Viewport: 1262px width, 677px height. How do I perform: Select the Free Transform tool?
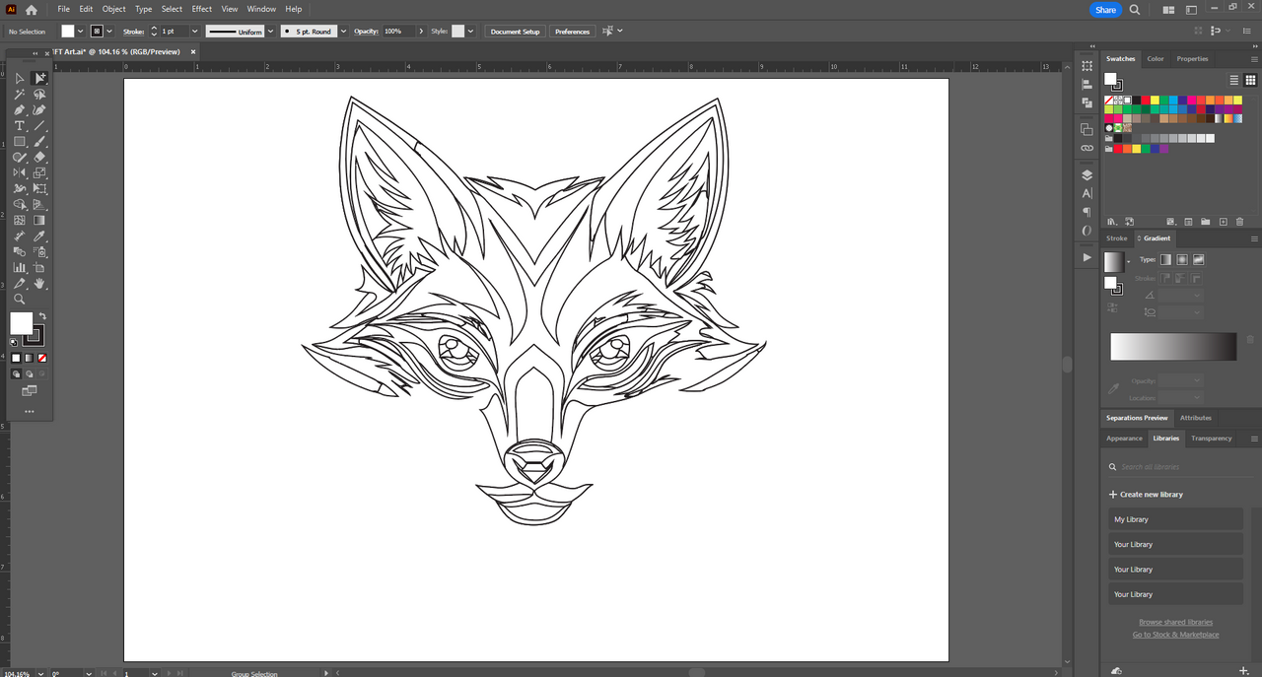point(39,189)
